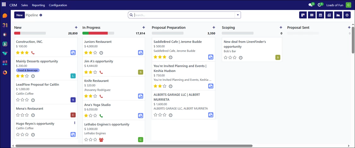Open the apps grid home menu
The image size is (355, 148).
[4, 4]
